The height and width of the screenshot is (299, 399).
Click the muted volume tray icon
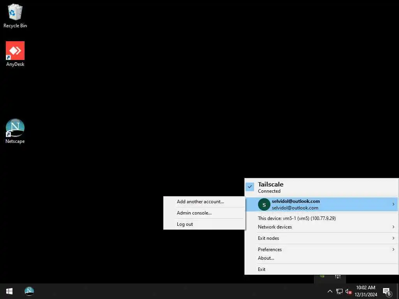(x=348, y=291)
